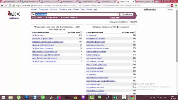Click the 929 count in left table
The image size is (178, 100).
(80, 35)
